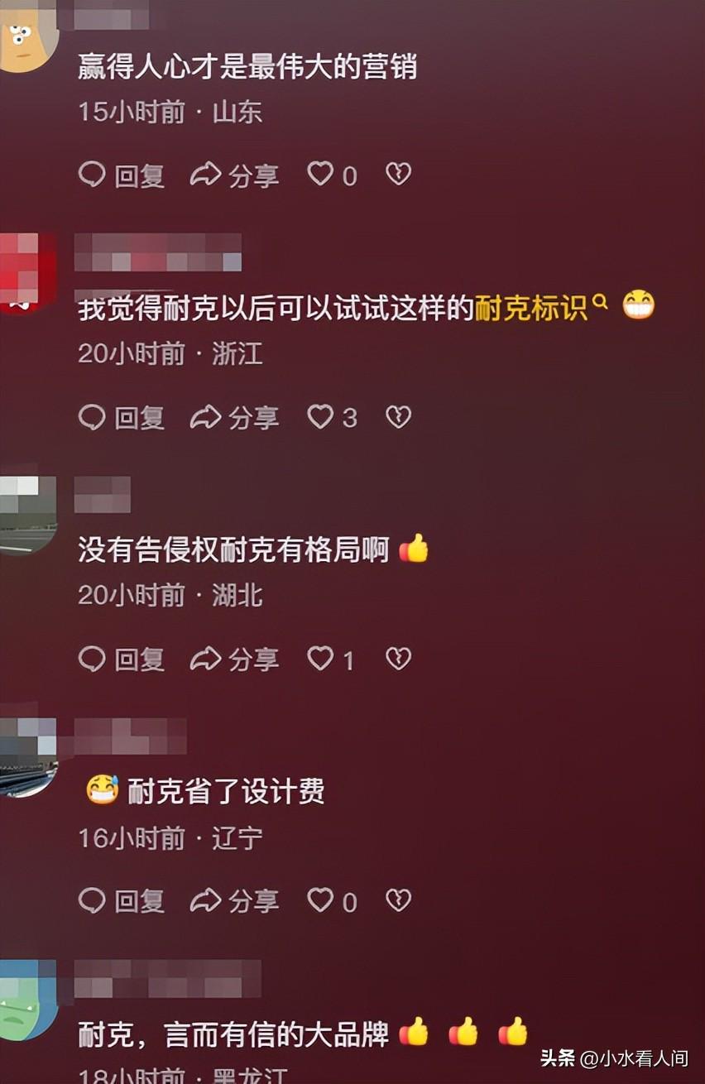705x1084 pixels.
Task: Dislike the Liaoning comment via broken heart
Action: coord(399,900)
